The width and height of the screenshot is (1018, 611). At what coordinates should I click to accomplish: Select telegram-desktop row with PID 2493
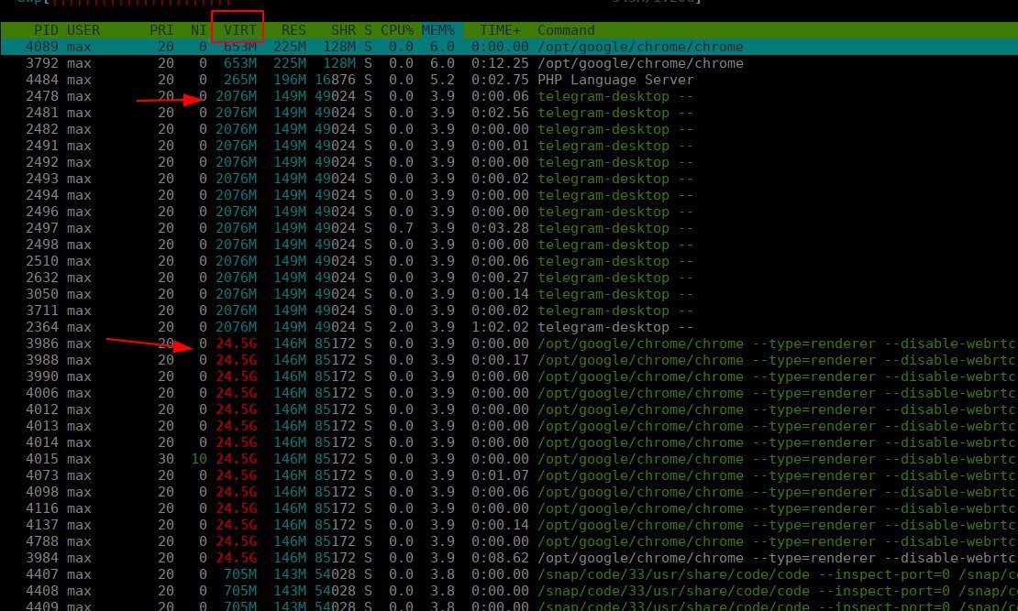point(509,179)
